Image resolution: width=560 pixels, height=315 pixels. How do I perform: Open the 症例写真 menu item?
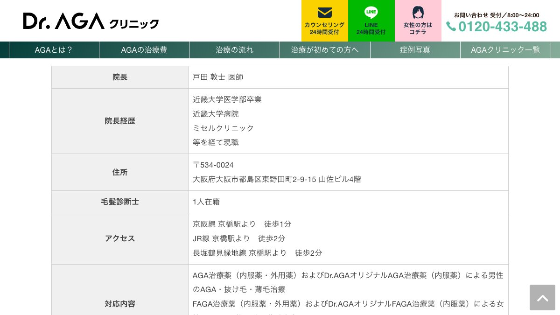(x=415, y=50)
